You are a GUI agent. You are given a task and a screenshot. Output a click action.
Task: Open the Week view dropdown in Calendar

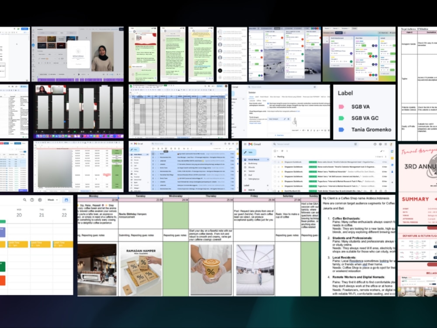pos(53,200)
